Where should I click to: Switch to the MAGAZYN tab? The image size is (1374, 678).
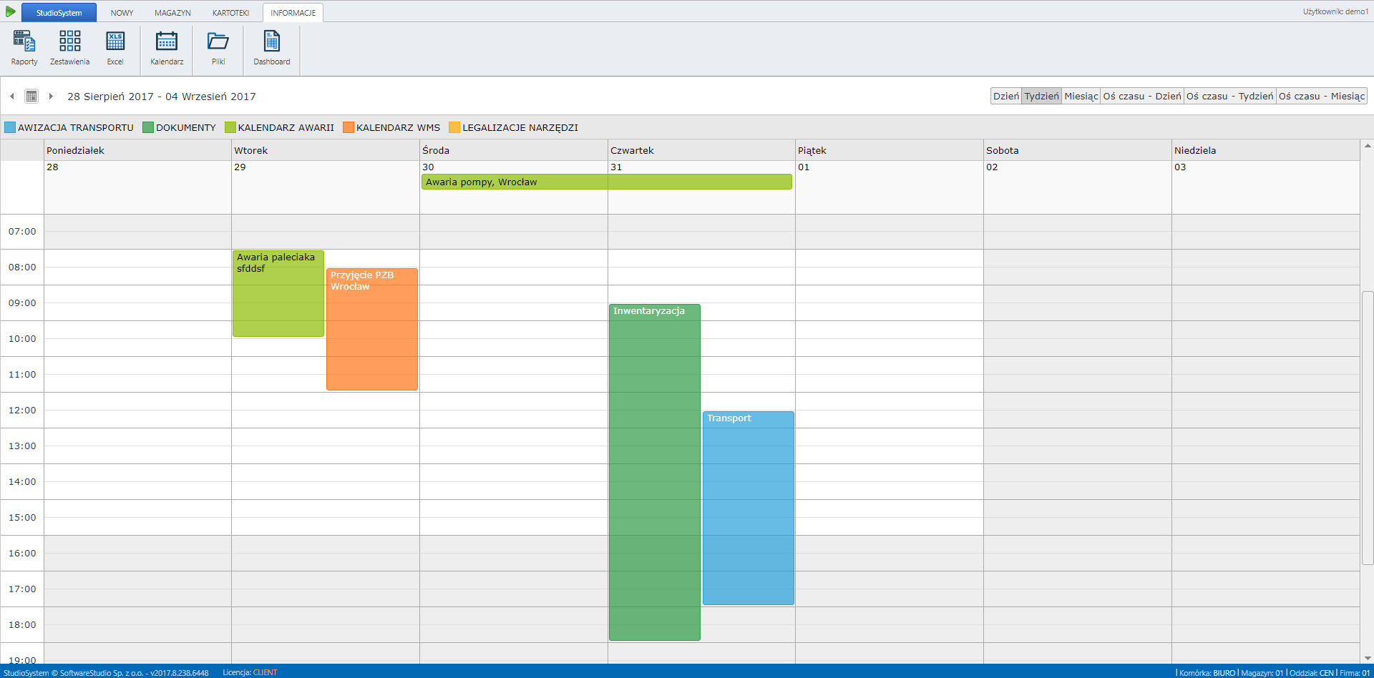pos(172,13)
